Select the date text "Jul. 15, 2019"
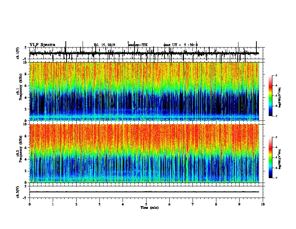 pyautogui.click(x=104, y=45)
